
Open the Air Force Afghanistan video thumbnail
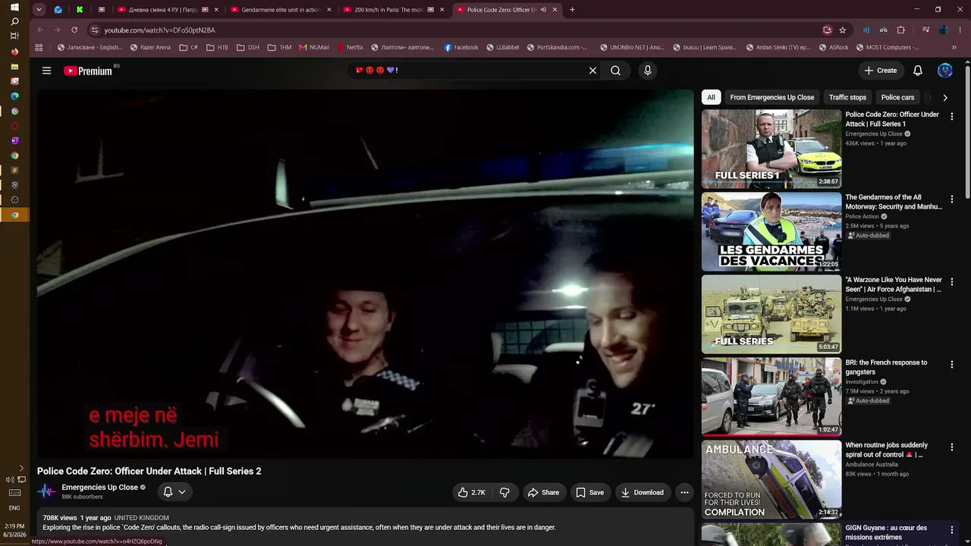771,314
